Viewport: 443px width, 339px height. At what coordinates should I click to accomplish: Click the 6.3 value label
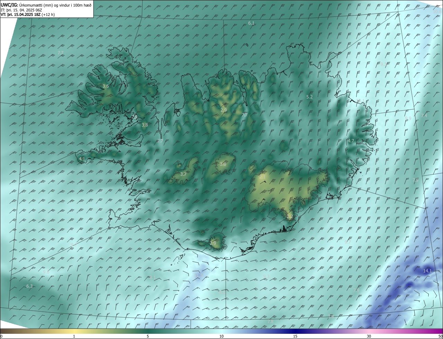coord(29,286)
